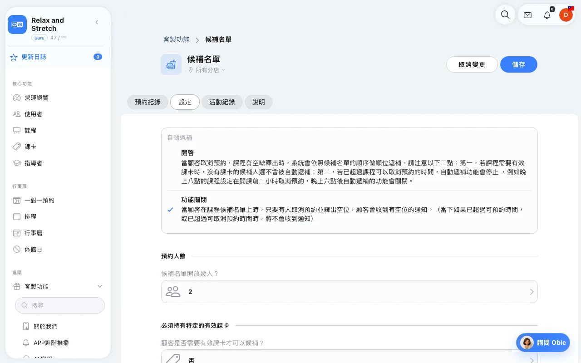This screenshot has height=363, width=581.
Task: Click the orange D user avatar
Action: (566, 15)
